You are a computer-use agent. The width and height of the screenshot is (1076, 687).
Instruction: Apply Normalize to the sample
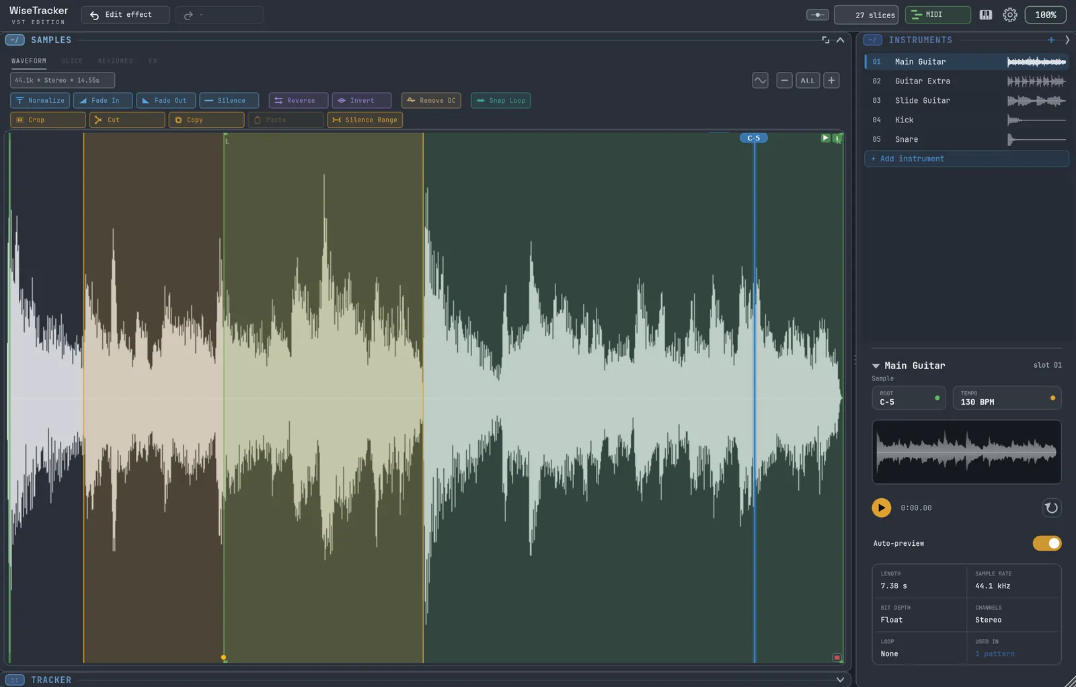(40, 100)
